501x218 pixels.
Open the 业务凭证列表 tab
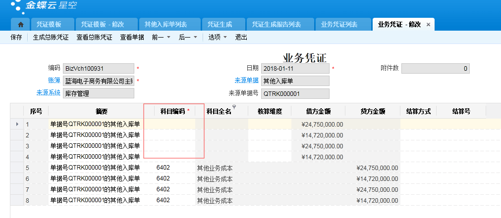(339, 24)
